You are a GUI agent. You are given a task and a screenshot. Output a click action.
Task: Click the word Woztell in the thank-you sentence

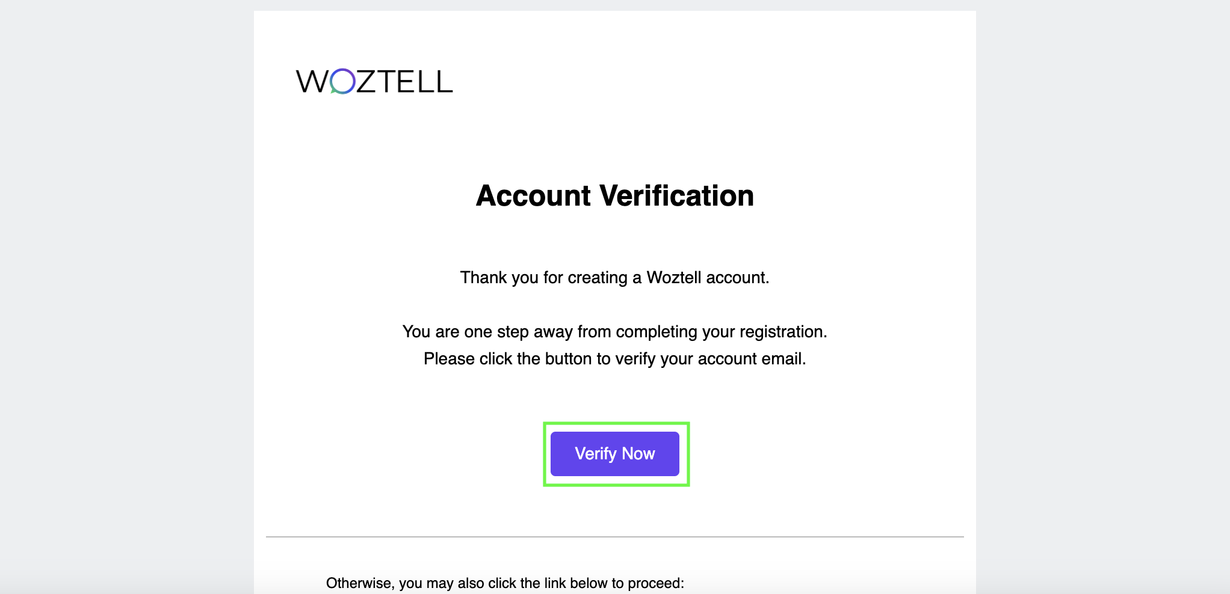(x=673, y=278)
